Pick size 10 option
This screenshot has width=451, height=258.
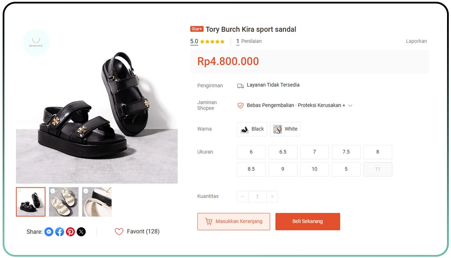pos(314,169)
